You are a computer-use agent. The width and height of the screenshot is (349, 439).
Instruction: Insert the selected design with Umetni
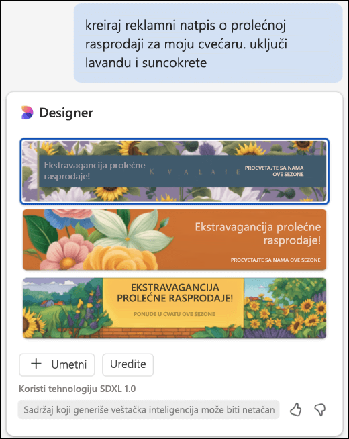click(x=57, y=364)
